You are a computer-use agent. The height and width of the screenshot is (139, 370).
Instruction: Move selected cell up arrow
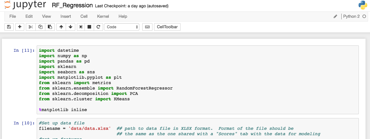(61, 27)
